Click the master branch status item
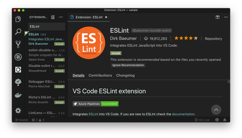The height and width of the screenshot is (138, 242). [22, 120]
